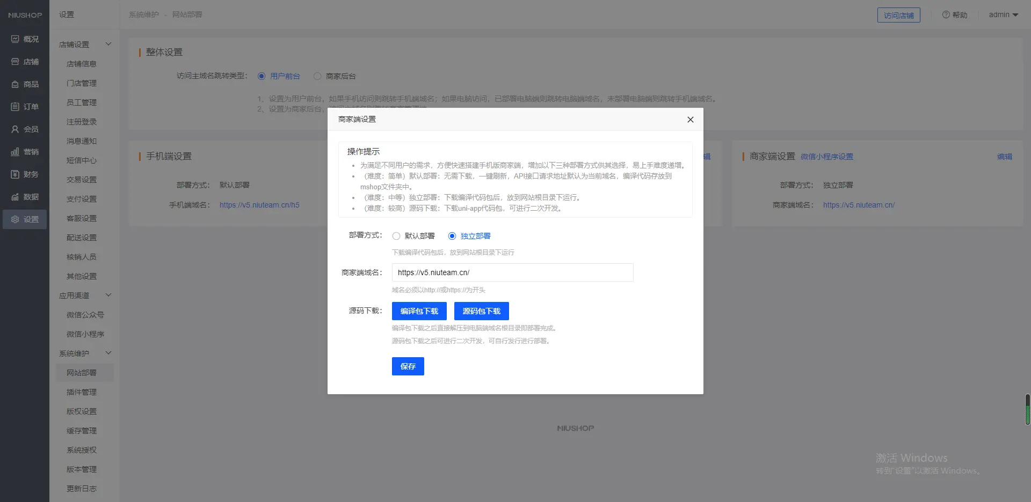
Task: Open the 营销 marketing chart icon
Action: click(x=15, y=152)
